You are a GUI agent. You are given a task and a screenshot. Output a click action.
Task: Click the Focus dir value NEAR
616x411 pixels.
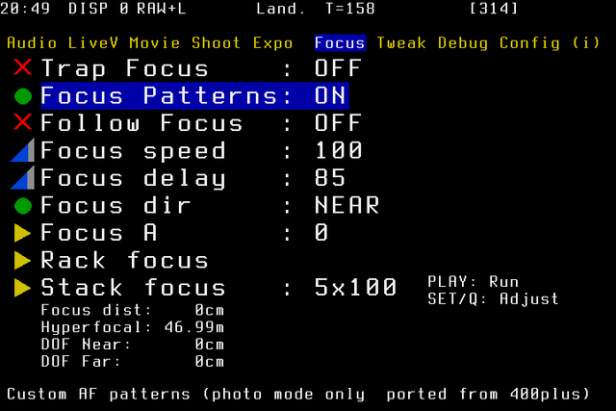coord(346,206)
